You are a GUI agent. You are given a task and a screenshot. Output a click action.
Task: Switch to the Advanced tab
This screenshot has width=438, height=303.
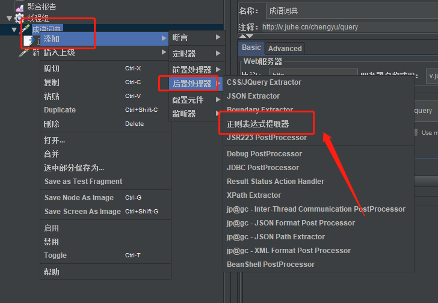point(285,49)
